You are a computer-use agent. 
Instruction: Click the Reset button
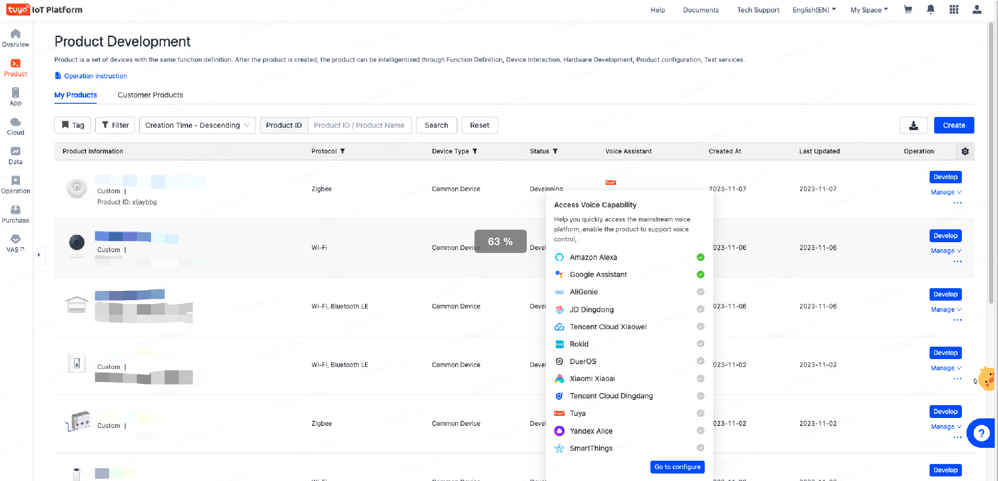[480, 125]
